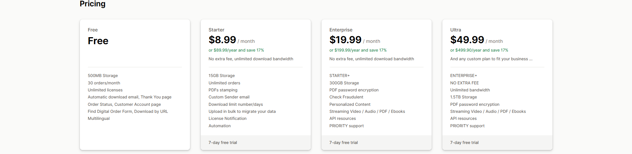Click the large bold Free price text
This screenshot has width=632, height=154.
click(98, 41)
